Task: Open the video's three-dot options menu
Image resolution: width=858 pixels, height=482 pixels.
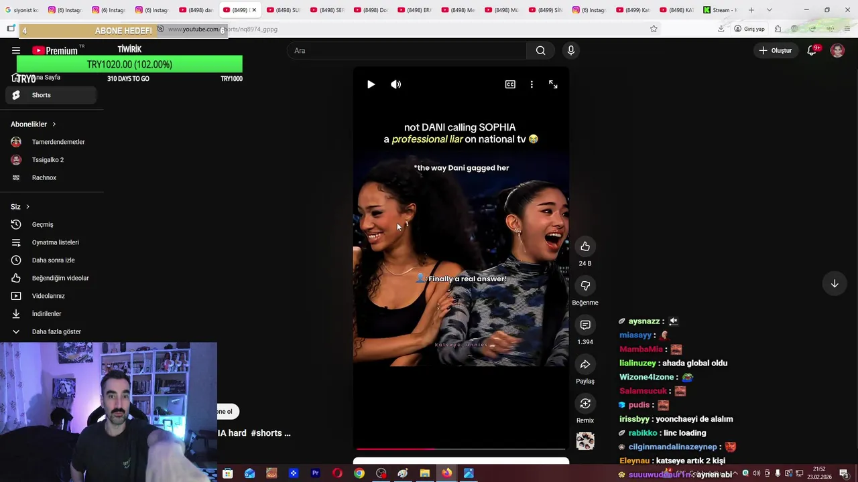Action: 532,84
